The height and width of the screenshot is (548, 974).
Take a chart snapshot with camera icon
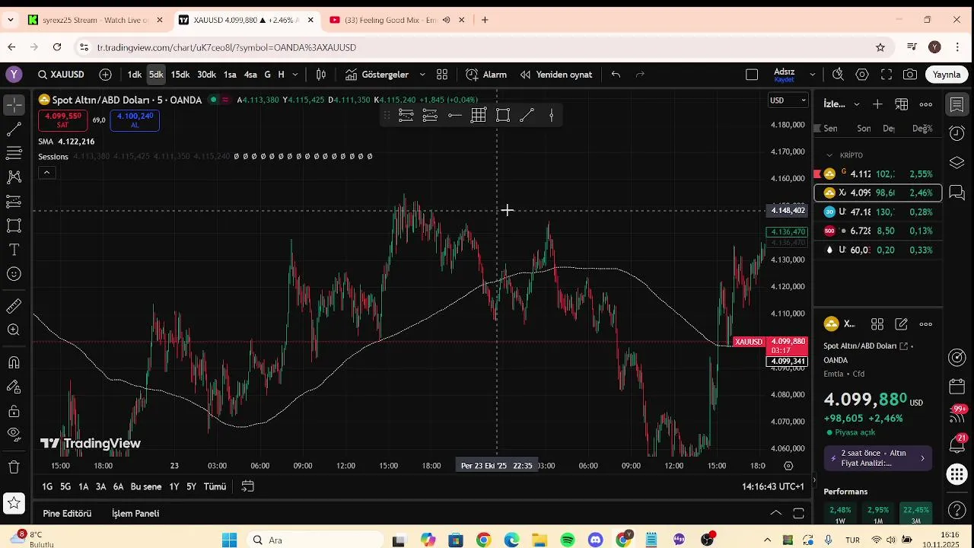point(910,75)
